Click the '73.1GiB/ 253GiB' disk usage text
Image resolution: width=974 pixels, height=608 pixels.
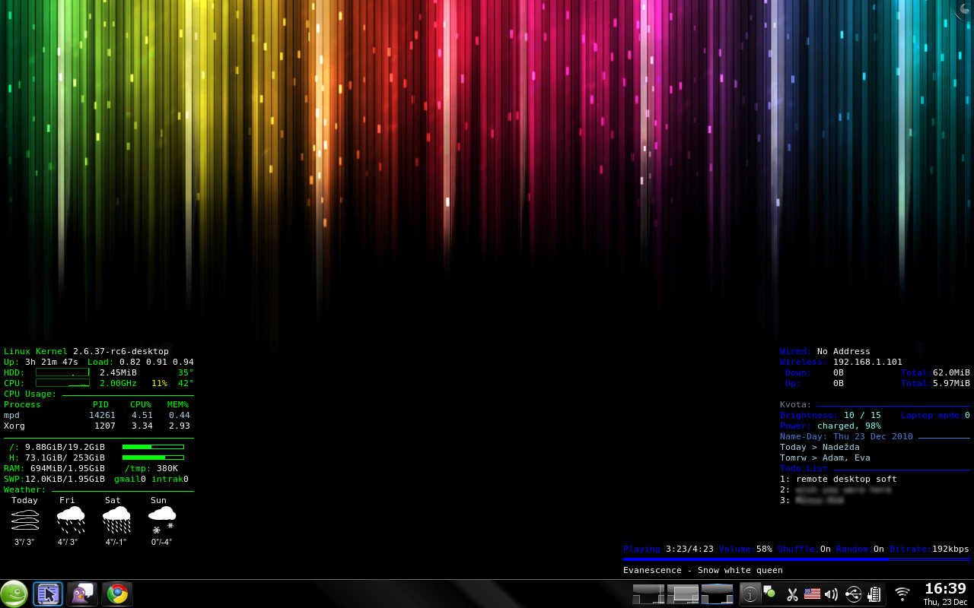pos(65,458)
